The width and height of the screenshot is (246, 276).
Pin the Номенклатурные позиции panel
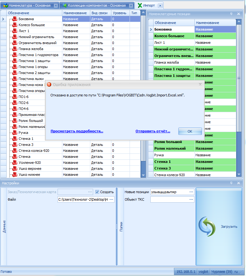(231, 14)
